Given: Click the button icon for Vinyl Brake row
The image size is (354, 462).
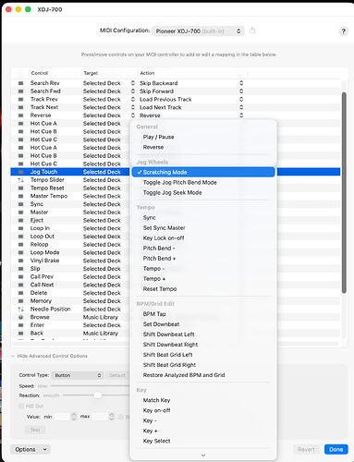Looking at the screenshot, I should coord(20,261).
